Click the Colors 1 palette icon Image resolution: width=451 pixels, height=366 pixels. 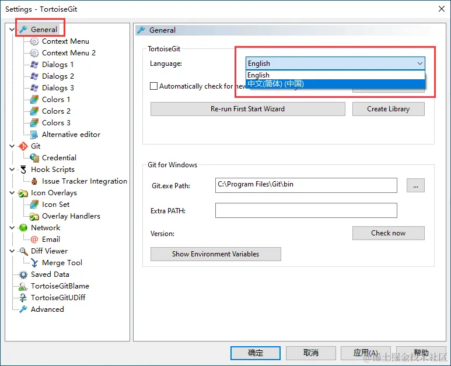click(34, 100)
